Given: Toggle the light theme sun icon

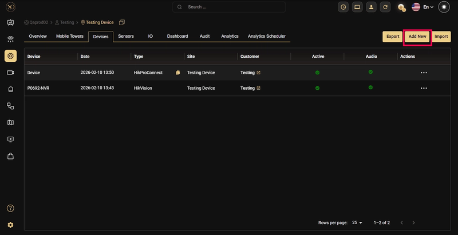Looking at the screenshot, I should coord(444,7).
